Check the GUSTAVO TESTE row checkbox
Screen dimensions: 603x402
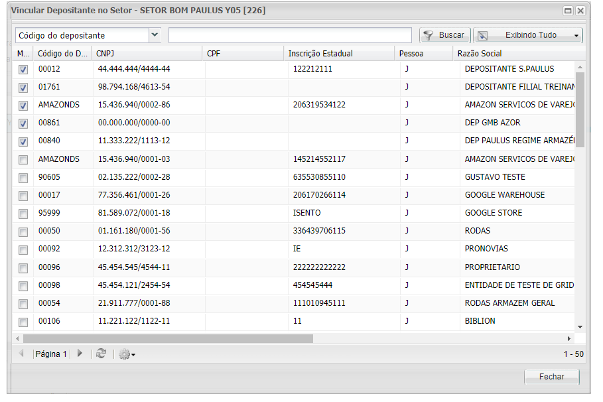coord(23,178)
